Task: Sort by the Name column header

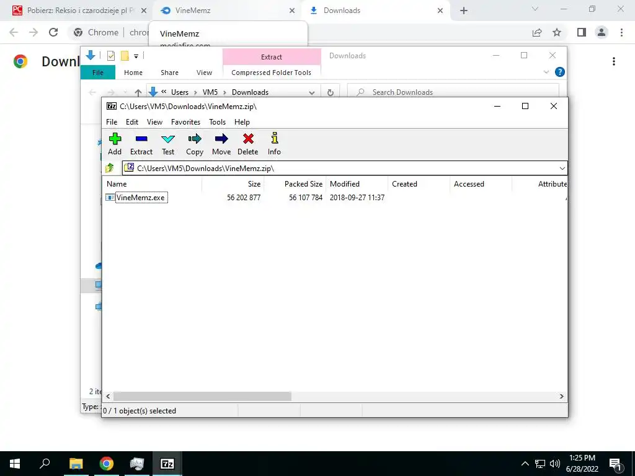Action: tap(152, 183)
